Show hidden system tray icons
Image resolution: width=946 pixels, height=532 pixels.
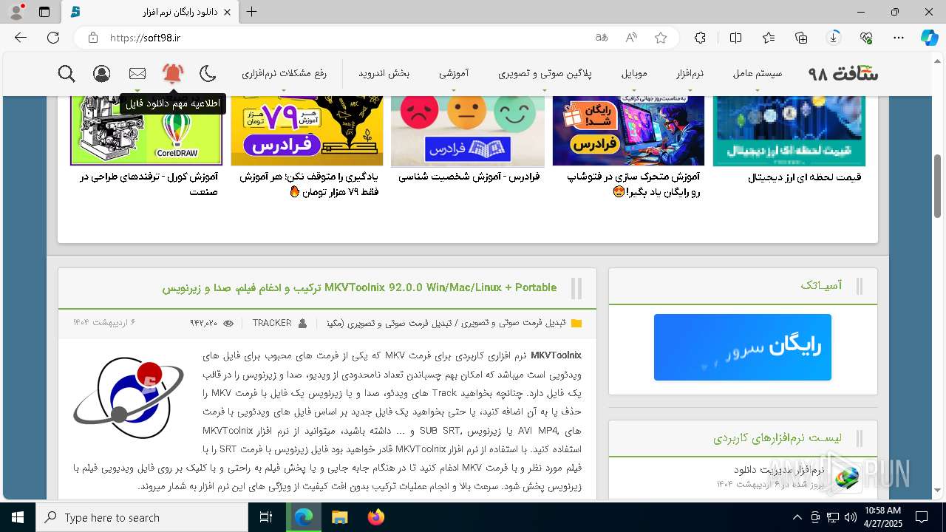click(797, 517)
